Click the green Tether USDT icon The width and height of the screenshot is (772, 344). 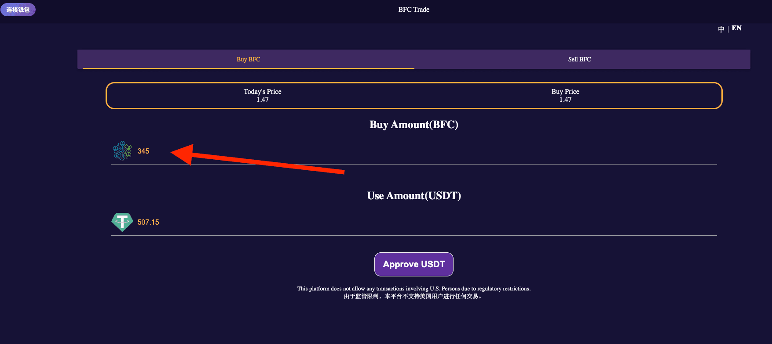click(x=122, y=222)
